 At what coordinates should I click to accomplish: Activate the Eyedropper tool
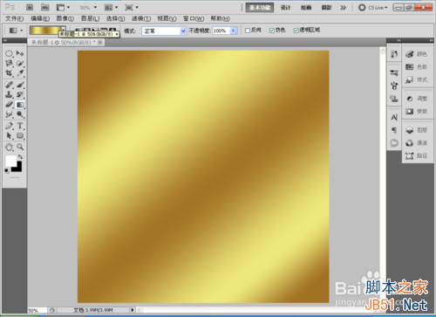click(x=20, y=72)
